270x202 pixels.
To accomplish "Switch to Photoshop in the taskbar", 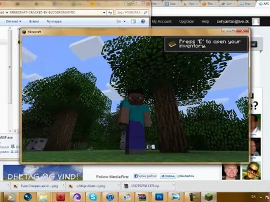I will (159, 197).
